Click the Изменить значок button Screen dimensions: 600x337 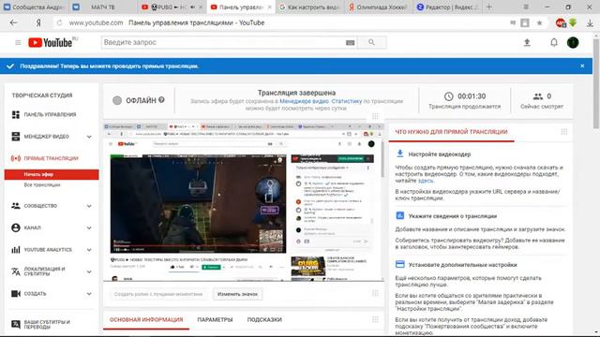(x=237, y=294)
